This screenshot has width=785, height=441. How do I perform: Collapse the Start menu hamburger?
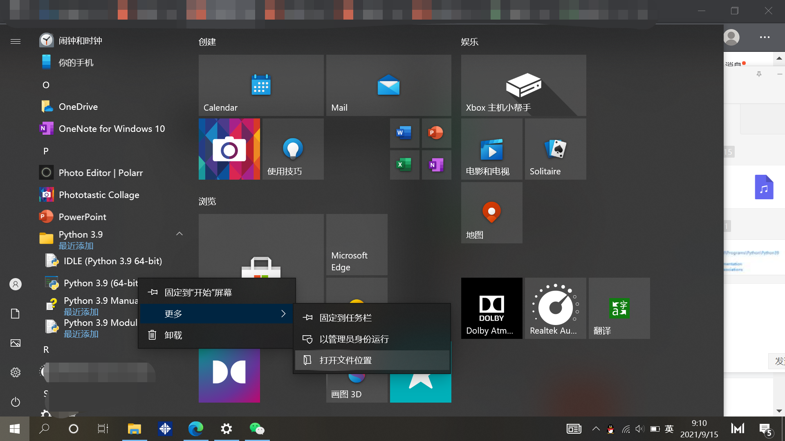click(16, 41)
